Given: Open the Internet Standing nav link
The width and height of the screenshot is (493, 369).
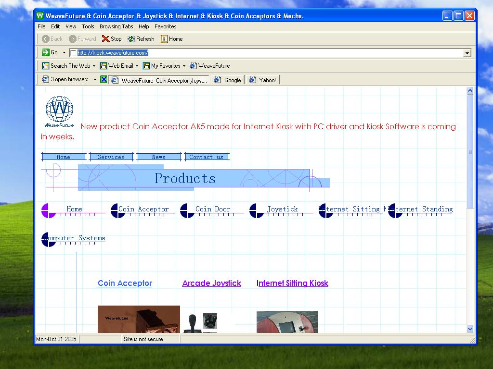Looking at the screenshot, I should pos(420,210).
